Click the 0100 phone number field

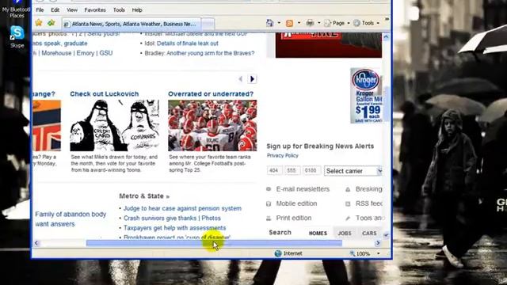click(311, 170)
